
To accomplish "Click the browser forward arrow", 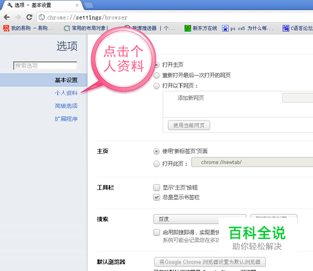I will [x=18, y=17].
